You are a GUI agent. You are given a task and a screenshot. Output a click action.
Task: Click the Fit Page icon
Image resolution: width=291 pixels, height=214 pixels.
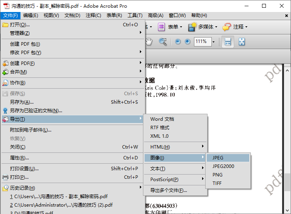[242, 42]
